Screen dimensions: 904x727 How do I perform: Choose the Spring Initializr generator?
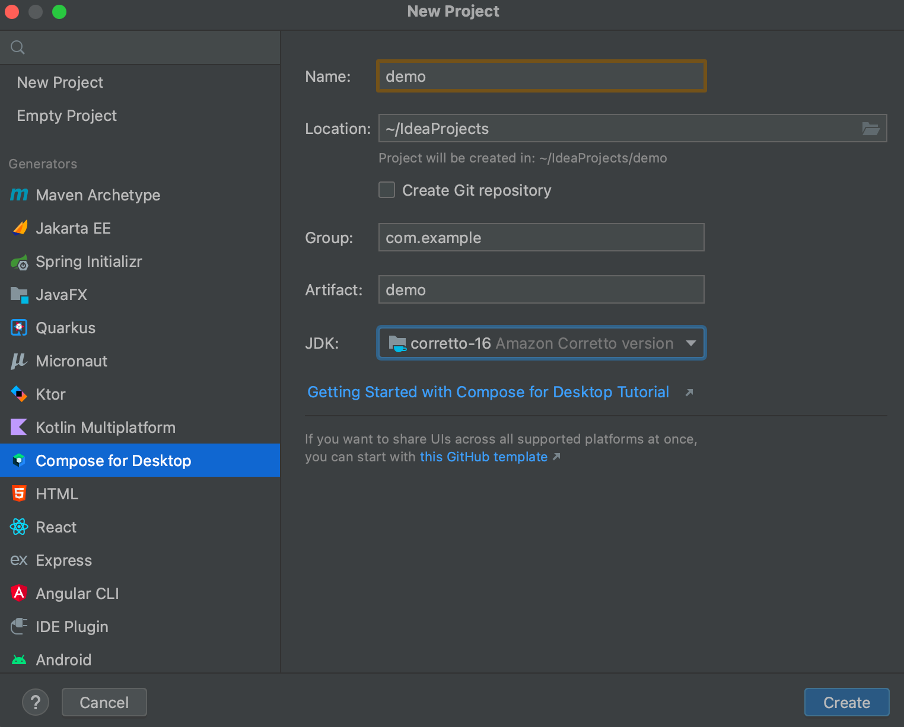pos(140,262)
